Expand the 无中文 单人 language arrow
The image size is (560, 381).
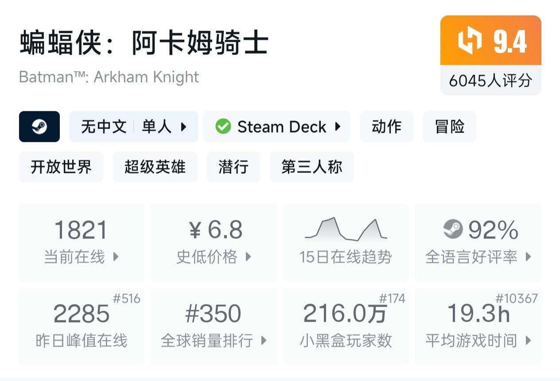[184, 127]
